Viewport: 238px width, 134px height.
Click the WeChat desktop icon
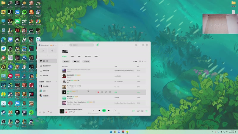coord(17,22)
